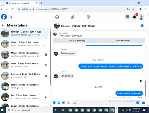The width and height of the screenshot is (149, 113).
Task: Click the Facebook logo icon
Action: [x=4, y=17]
